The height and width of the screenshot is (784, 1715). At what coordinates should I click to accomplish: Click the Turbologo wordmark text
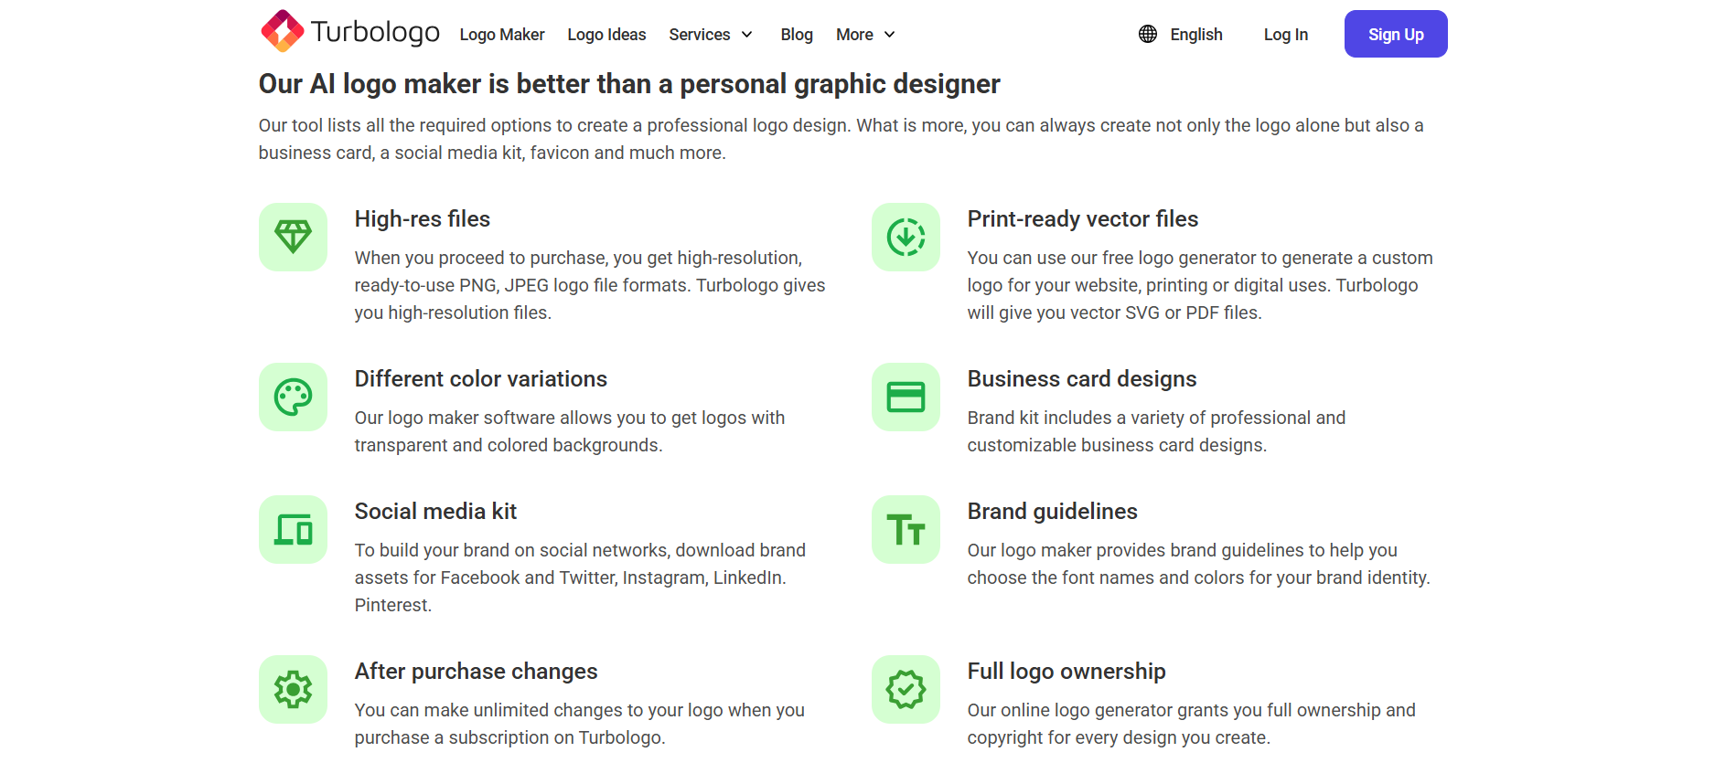375,32
